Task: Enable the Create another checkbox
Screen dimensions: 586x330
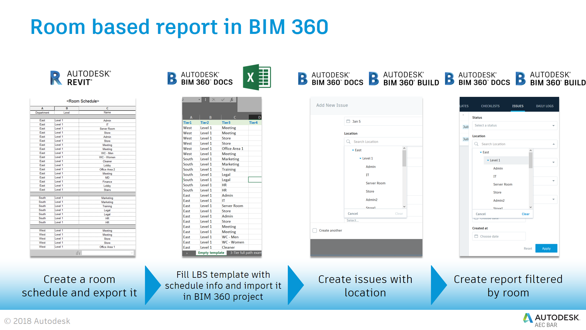Action: coord(315,230)
